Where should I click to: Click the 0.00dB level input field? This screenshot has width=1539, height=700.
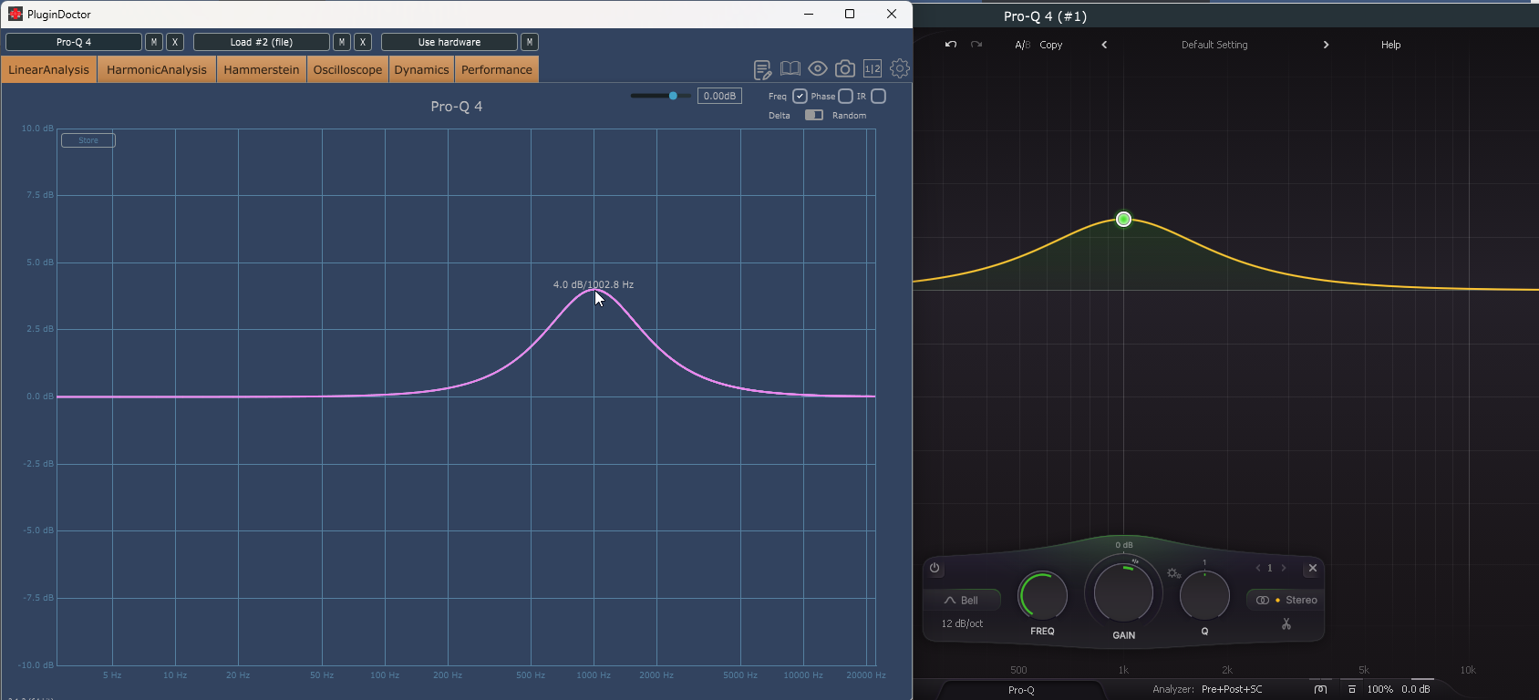(719, 96)
